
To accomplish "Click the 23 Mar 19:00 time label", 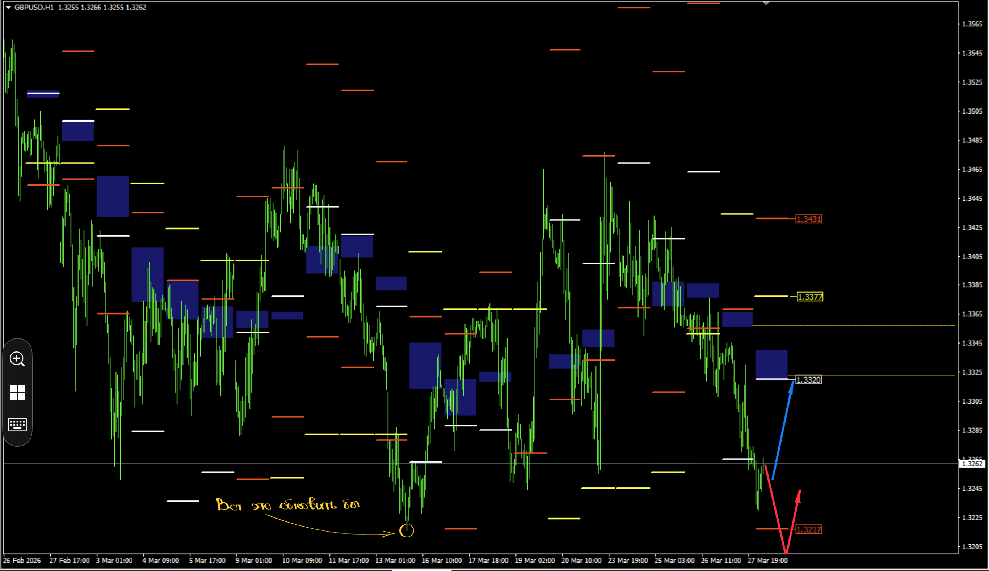I will coord(628,561).
